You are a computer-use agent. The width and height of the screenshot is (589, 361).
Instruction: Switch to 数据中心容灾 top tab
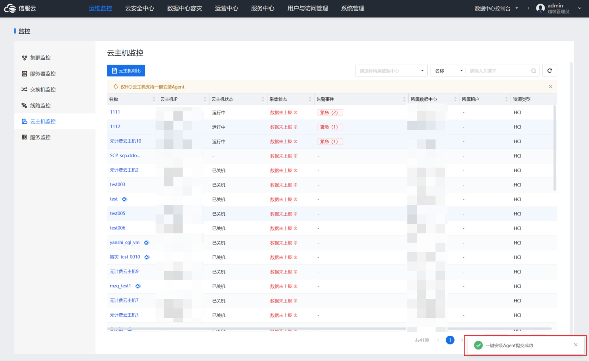[185, 8]
